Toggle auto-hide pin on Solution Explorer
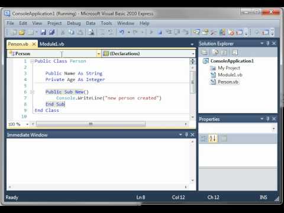 [268, 43]
